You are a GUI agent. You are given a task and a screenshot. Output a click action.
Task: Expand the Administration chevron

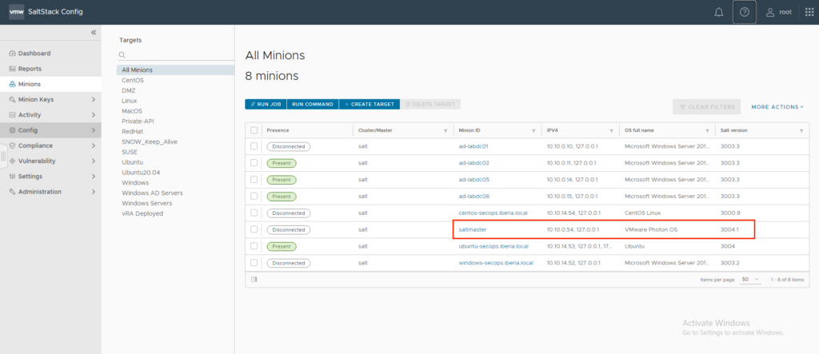pyautogui.click(x=94, y=192)
